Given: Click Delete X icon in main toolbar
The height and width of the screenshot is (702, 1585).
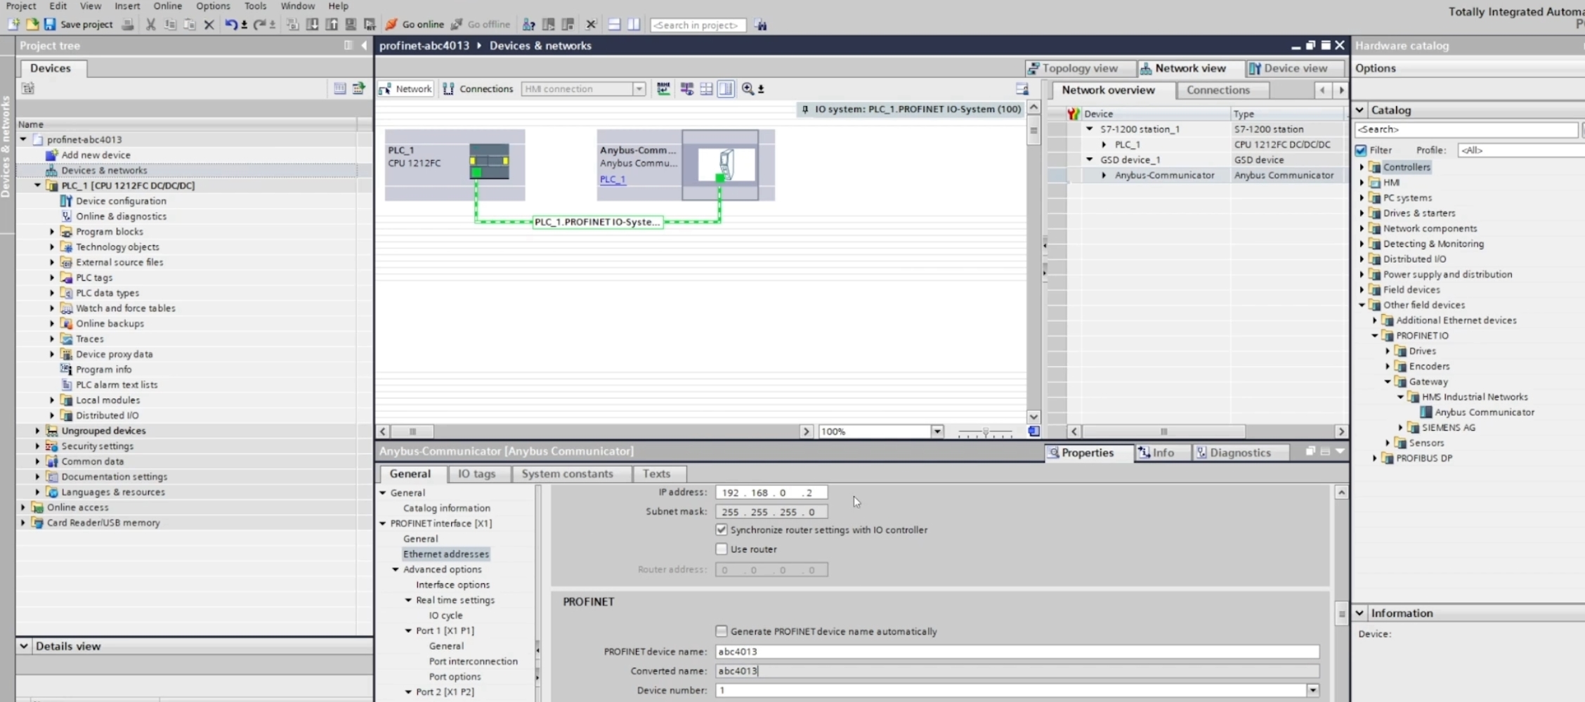Looking at the screenshot, I should [209, 25].
